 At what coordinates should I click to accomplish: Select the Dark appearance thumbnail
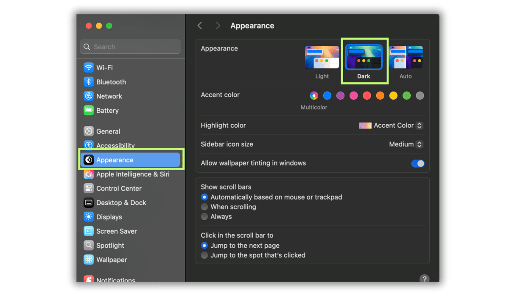click(364, 57)
